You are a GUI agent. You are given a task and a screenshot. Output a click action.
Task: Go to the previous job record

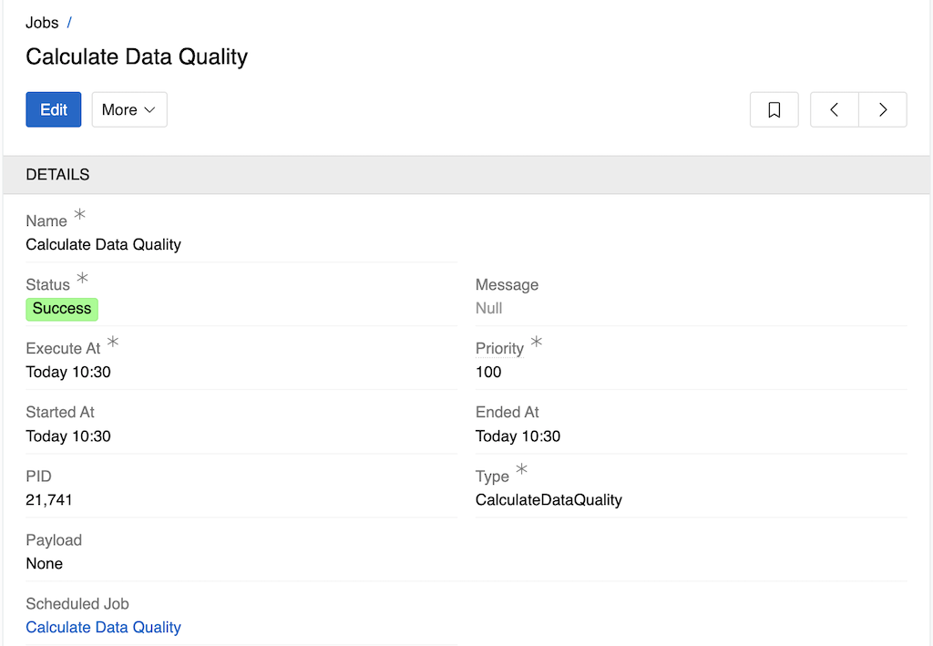[x=834, y=109]
